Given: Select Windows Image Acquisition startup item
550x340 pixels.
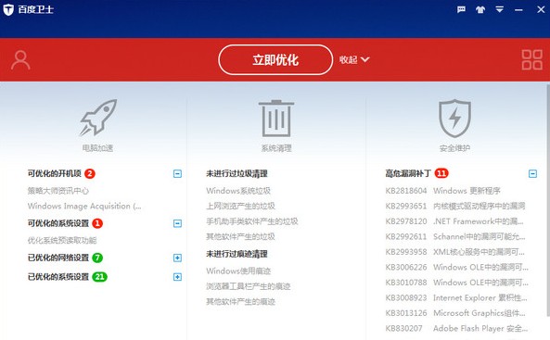Looking at the screenshot, I should coord(84,206).
